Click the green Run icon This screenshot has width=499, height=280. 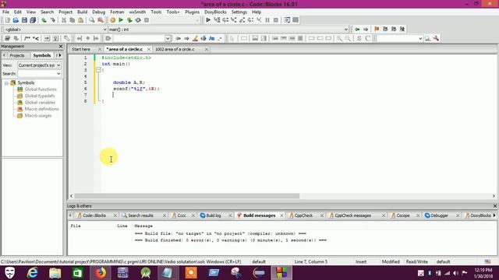(121, 20)
